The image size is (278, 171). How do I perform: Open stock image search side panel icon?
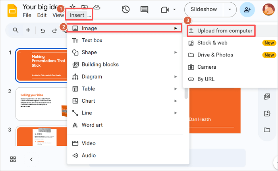[x=267, y=113]
